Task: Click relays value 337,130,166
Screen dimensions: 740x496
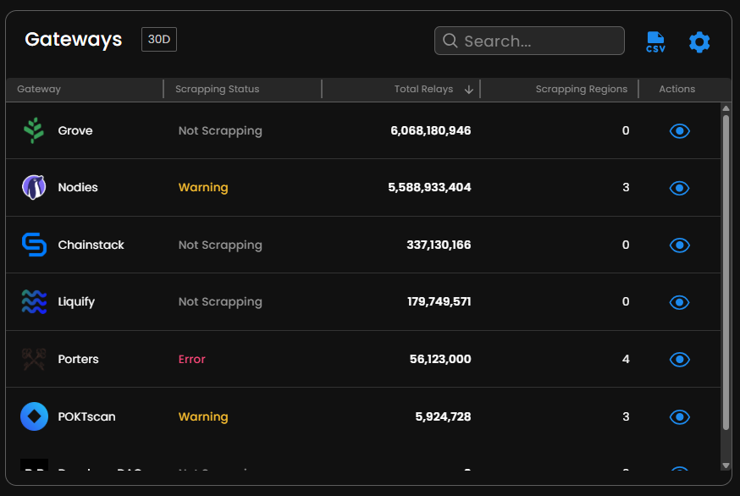Action: click(x=439, y=245)
